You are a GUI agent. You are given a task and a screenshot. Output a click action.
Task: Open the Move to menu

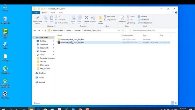pos(73,20)
